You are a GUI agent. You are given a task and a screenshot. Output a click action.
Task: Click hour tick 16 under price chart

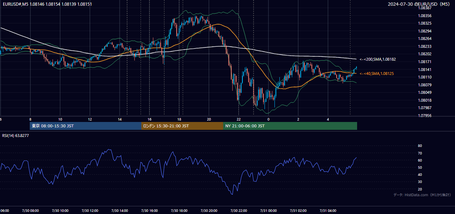pyautogui.click(x=150, y=119)
